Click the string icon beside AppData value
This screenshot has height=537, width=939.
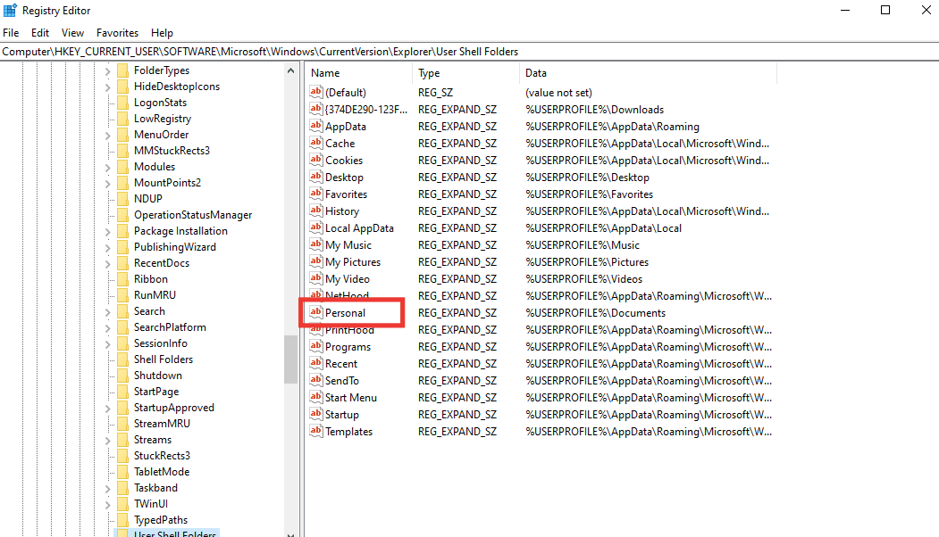click(315, 126)
